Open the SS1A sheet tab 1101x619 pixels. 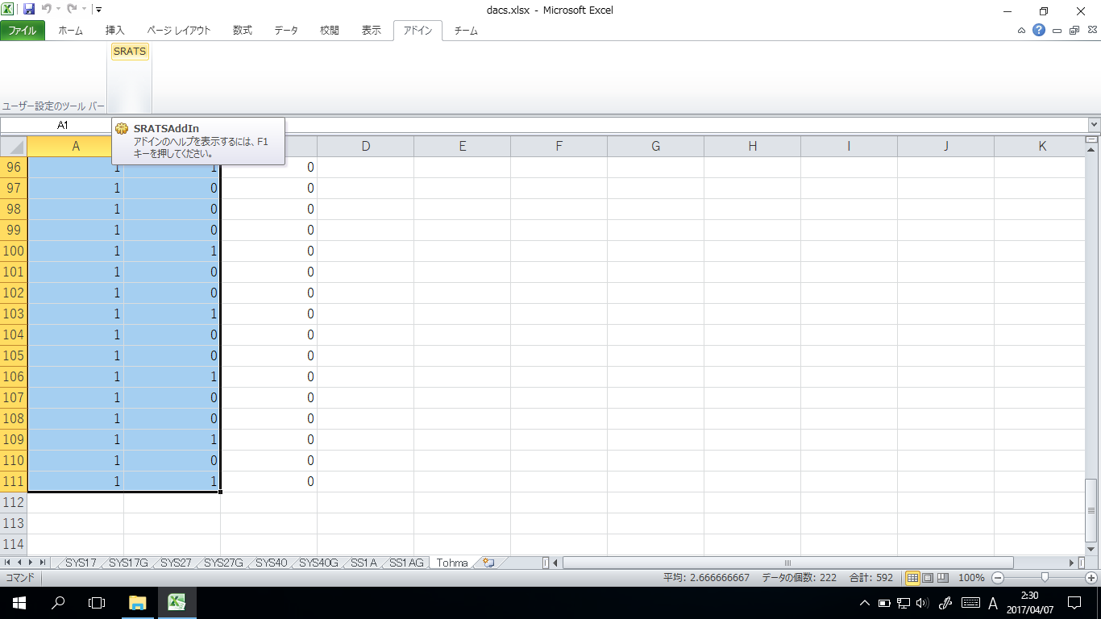(x=364, y=563)
